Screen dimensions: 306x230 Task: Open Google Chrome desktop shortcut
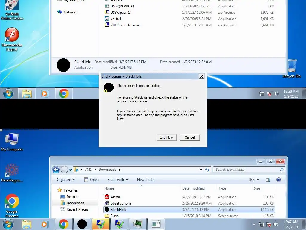click(x=12, y=206)
